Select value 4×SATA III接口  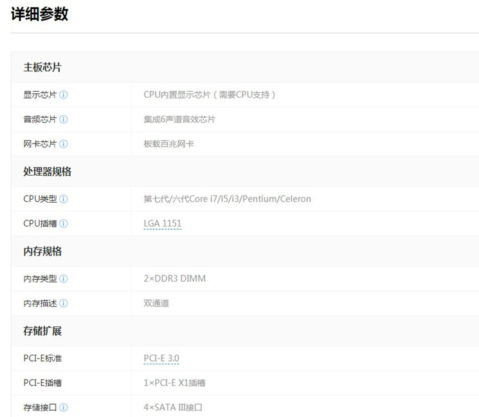[173, 407]
